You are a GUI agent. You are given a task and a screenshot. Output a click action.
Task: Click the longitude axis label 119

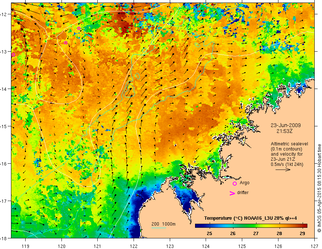tap(26, 246)
